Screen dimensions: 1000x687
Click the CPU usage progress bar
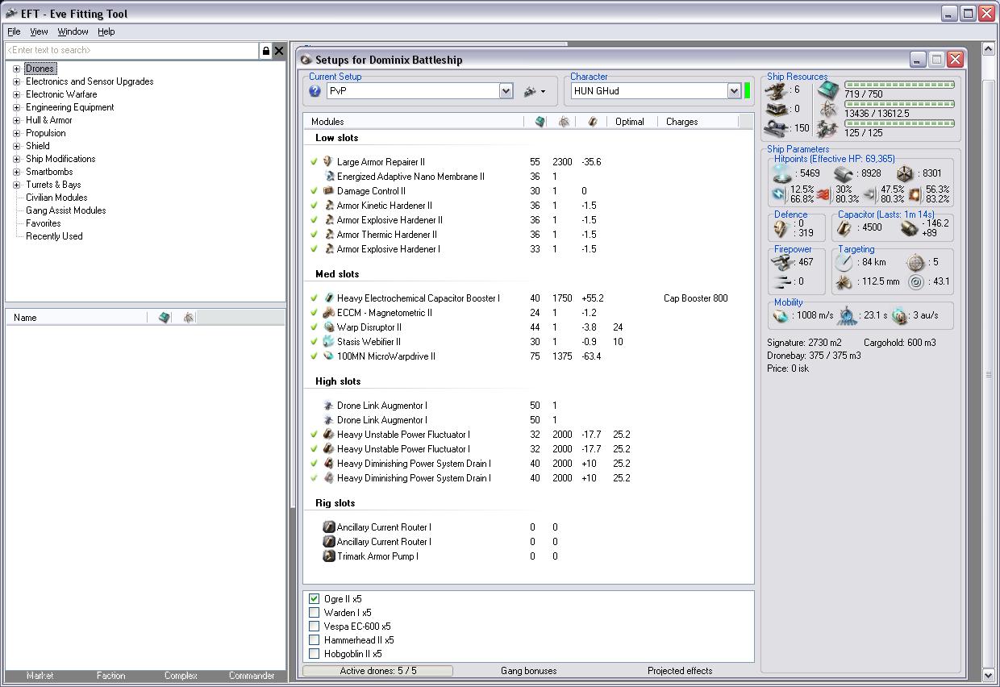click(x=898, y=84)
